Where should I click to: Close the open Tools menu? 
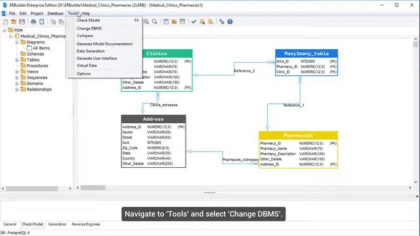pyautogui.click(x=73, y=13)
